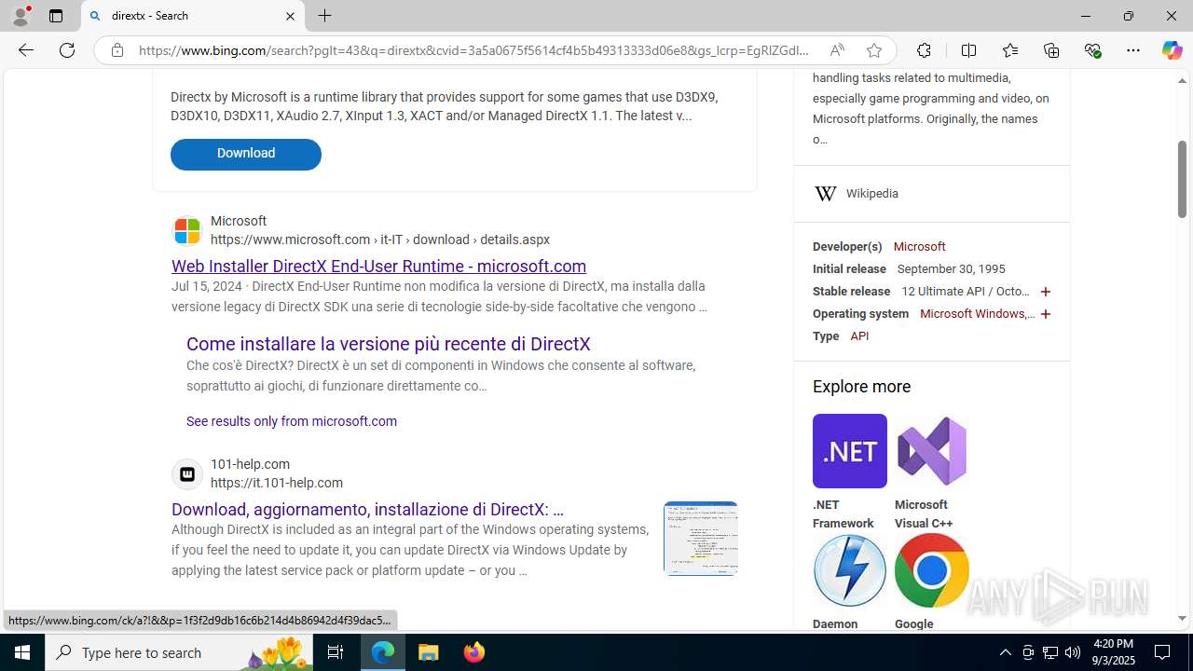Screen dimensions: 1193x671
Task: Click the Microsoft favicon logo
Action: click(x=187, y=230)
